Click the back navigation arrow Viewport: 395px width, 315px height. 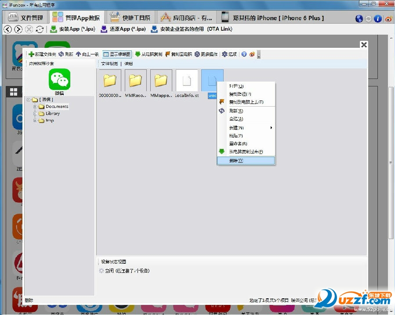pyautogui.click(x=8, y=29)
